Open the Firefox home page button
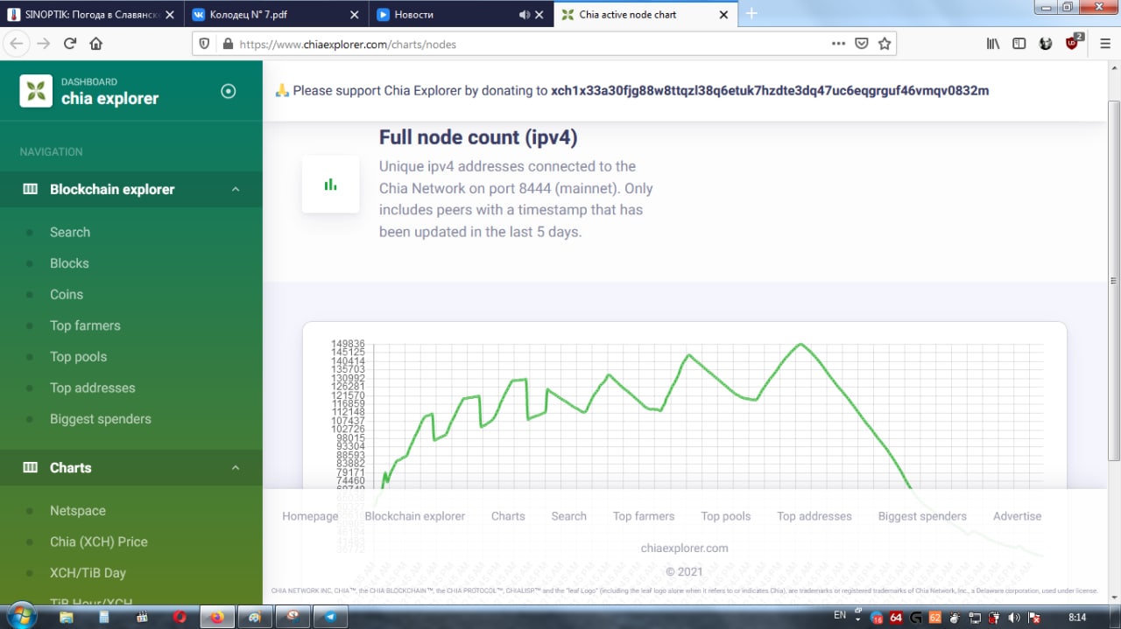 [x=96, y=44]
